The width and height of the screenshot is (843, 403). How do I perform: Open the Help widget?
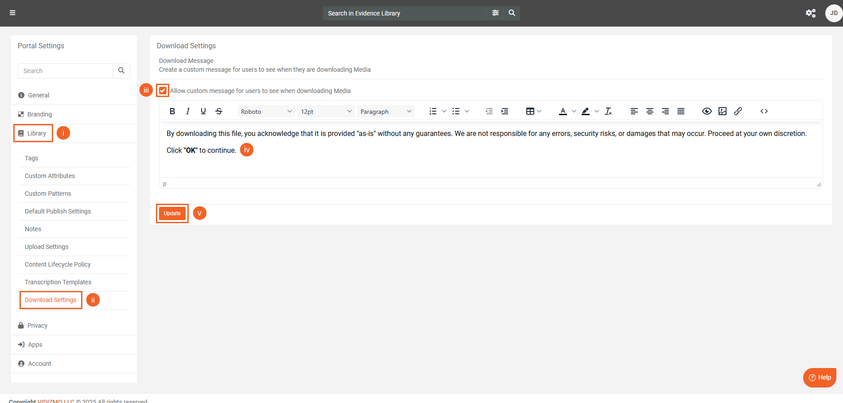pos(820,377)
